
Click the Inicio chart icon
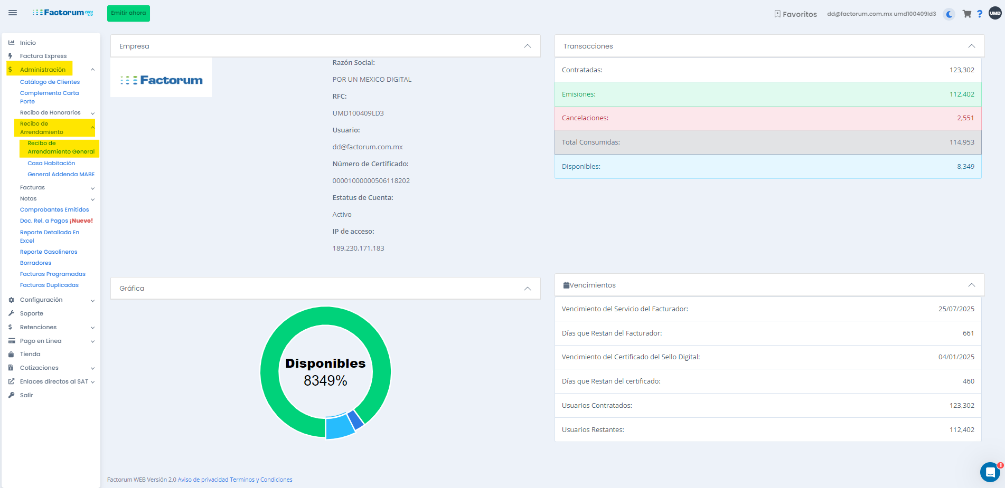pyautogui.click(x=11, y=43)
